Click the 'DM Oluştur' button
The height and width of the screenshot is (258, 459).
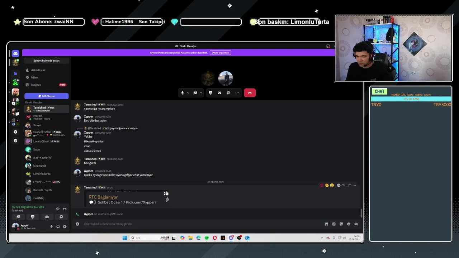pos(47,96)
